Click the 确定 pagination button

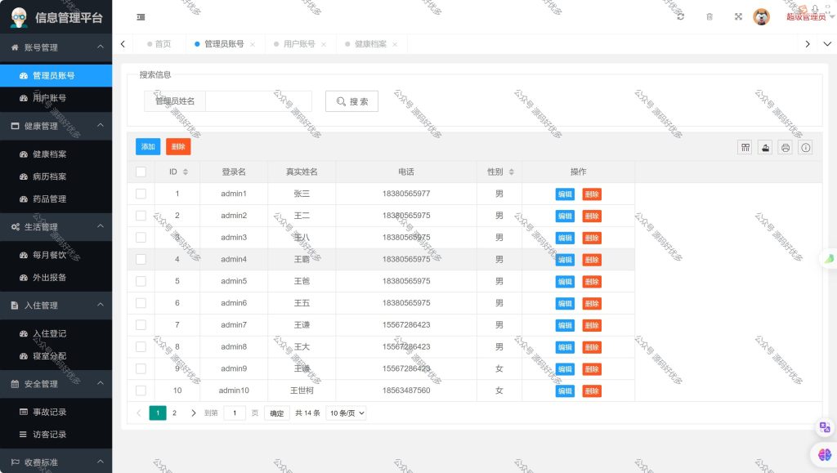pyautogui.click(x=277, y=413)
